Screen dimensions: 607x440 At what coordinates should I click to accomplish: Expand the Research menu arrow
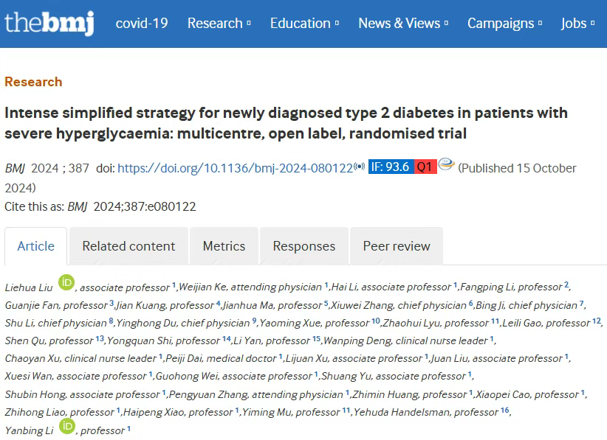tap(249, 23)
